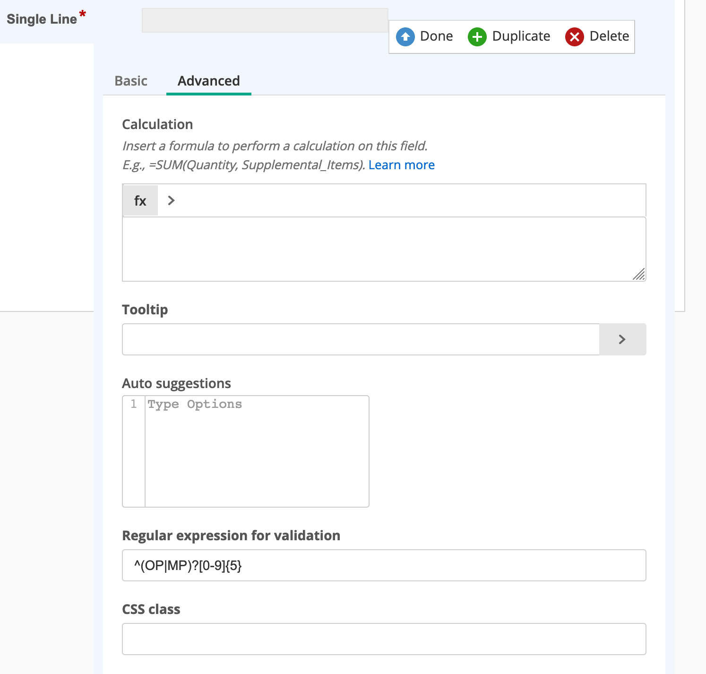Click the fx formula button
Screen dimensions: 706x674
click(x=140, y=201)
